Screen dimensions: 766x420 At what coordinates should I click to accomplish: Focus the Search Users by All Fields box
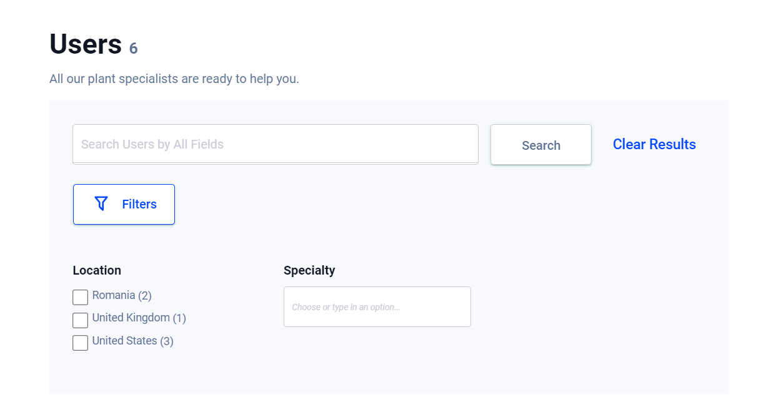click(x=275, y=144)
